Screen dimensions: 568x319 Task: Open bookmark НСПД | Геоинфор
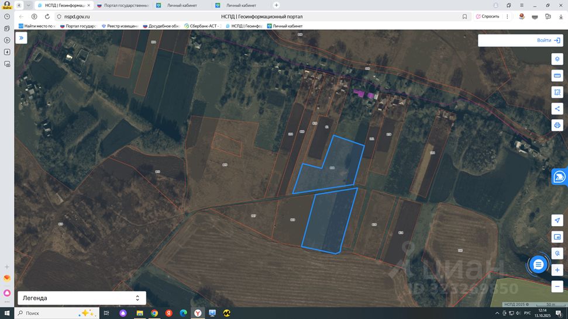pos(244,26)
